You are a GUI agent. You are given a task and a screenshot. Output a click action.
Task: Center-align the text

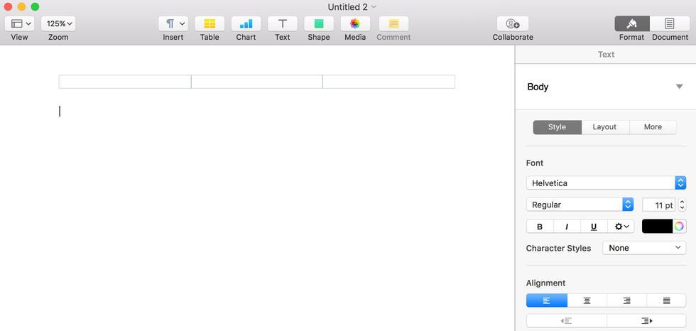click(x=587, y=300)
